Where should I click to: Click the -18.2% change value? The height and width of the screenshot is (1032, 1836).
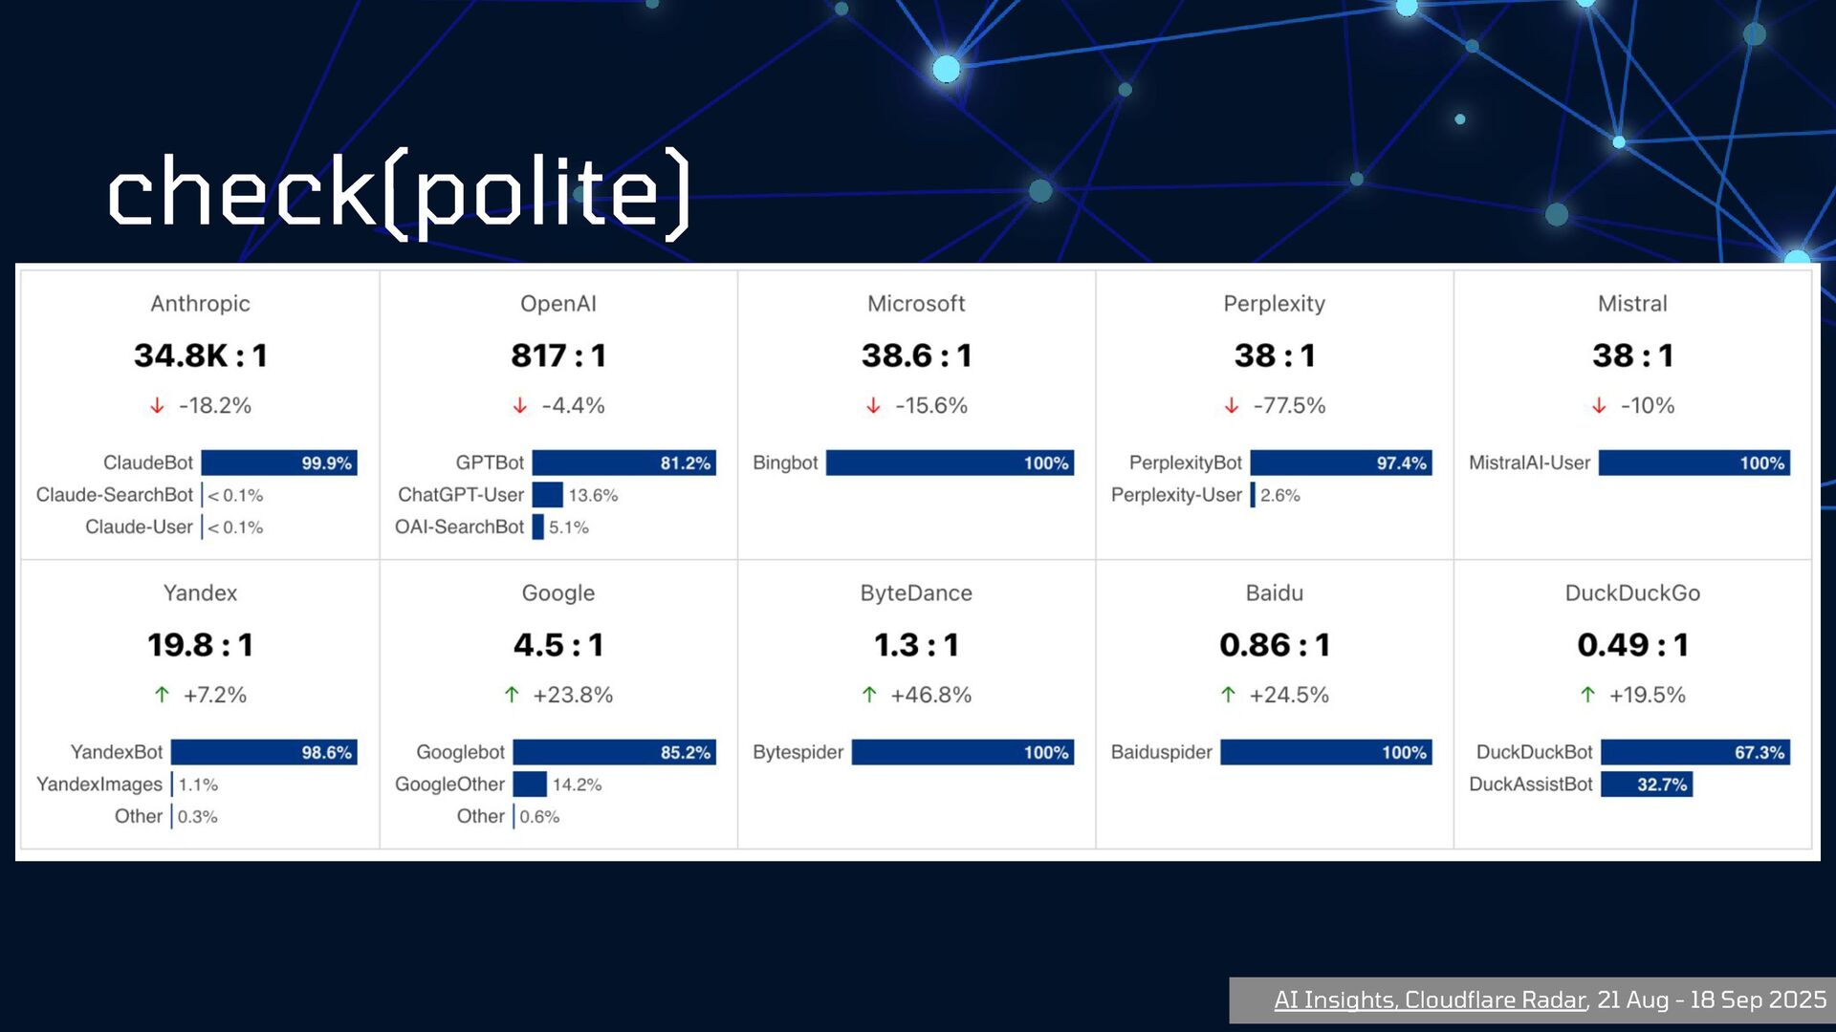(x=215, y=406)
